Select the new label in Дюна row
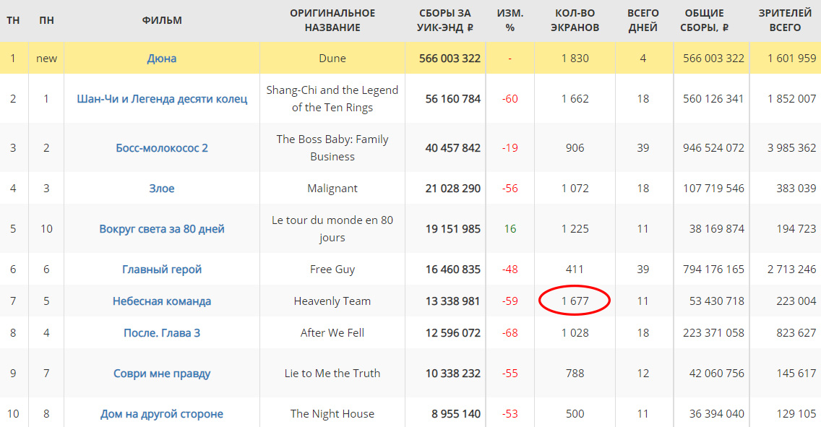Viewport: 821px width, 427px height. coord(46,58)
